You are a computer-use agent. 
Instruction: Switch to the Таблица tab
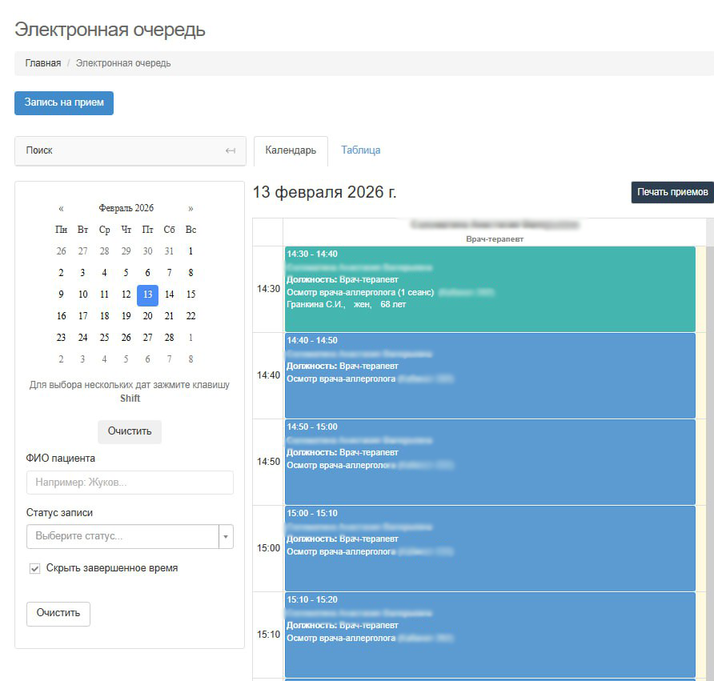tap(360, 150)
